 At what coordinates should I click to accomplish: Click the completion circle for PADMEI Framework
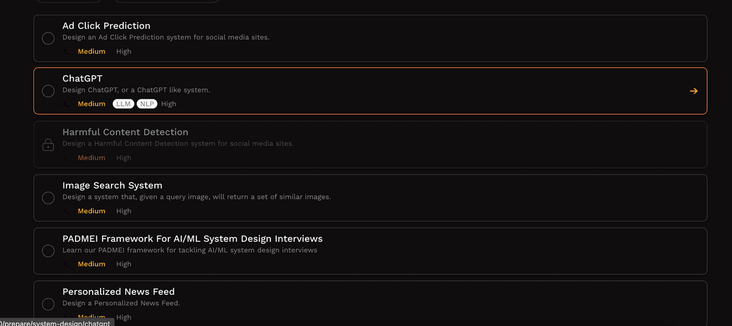(x=48, y=251)
